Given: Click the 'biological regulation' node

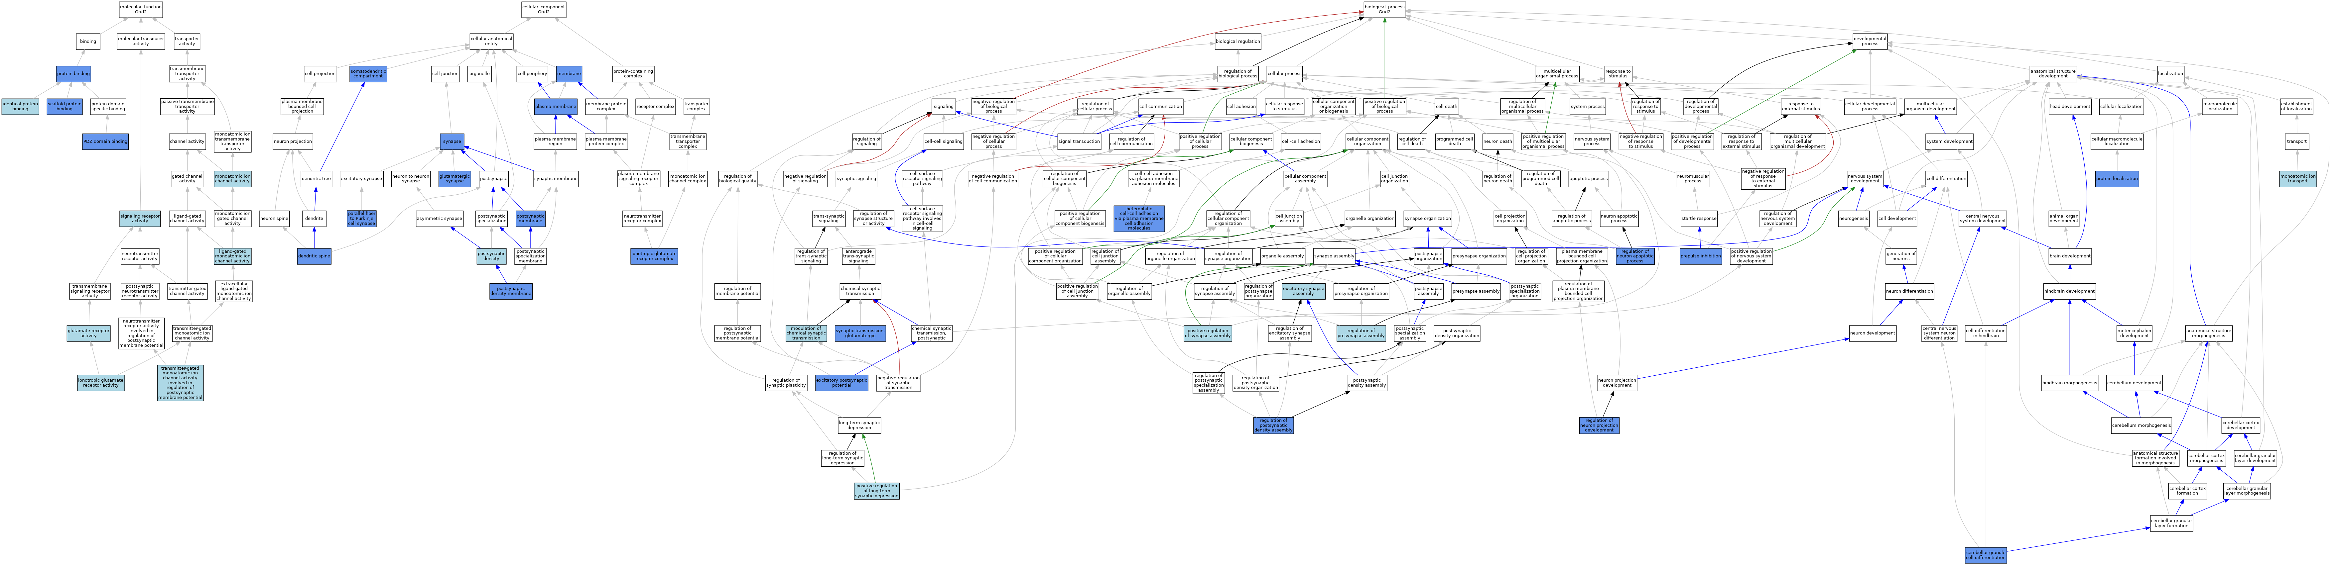Looking at the screenshot, I should coord(1238,42).
